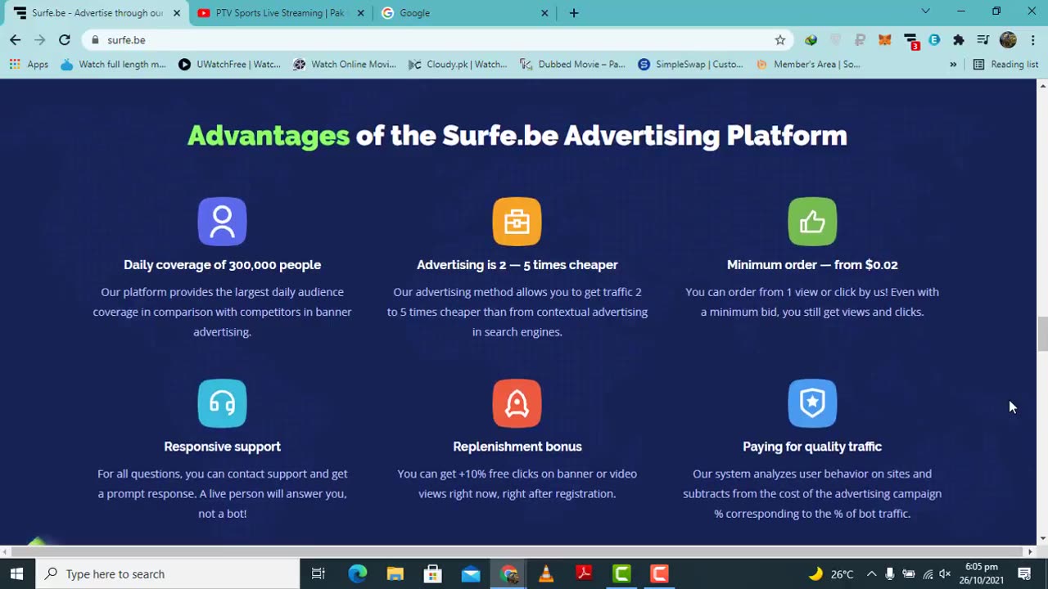This screenshot has height=589, width=1048.
Task: Click the shield star icon above Paying for quality traffic
Action: [812, 402]
